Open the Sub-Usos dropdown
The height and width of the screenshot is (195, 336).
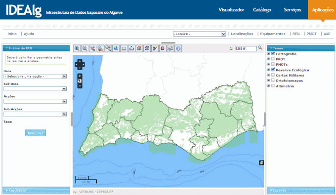pyautogui.click(x=35, y=89)
